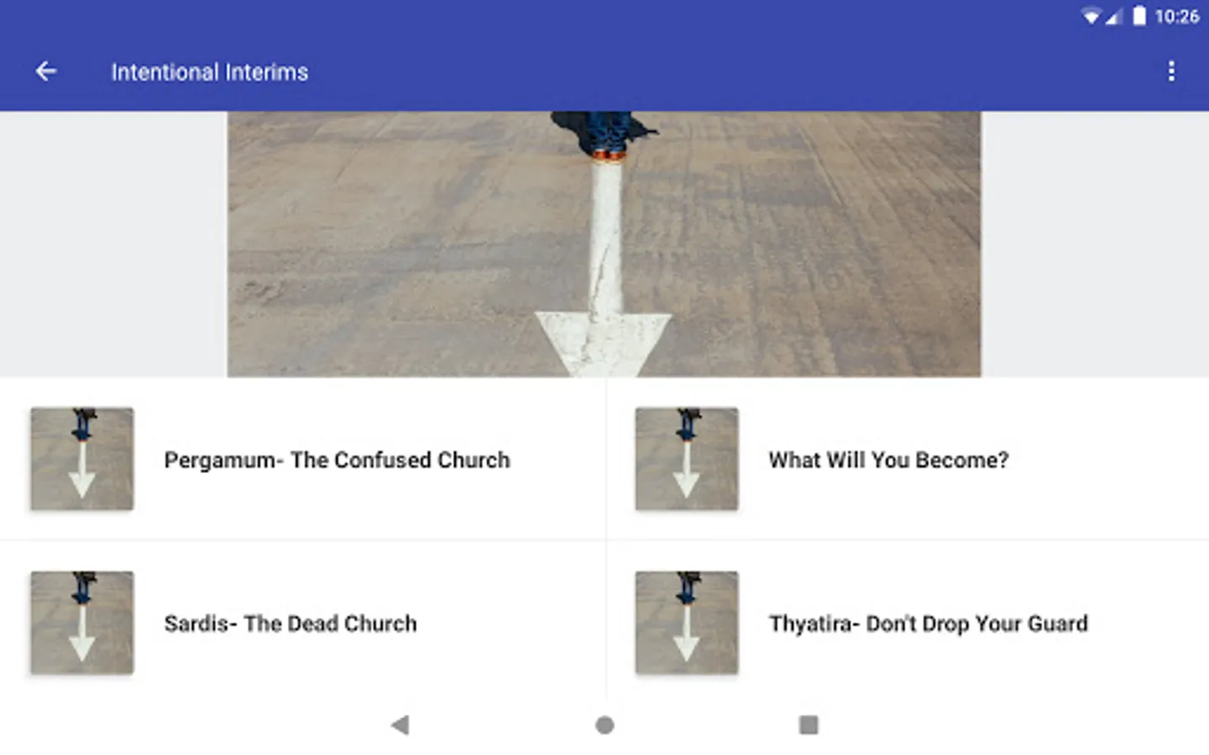Open the three-dot overflow menu
This screenshot has height=755, width=1209.
click(x=1171, y=71)
